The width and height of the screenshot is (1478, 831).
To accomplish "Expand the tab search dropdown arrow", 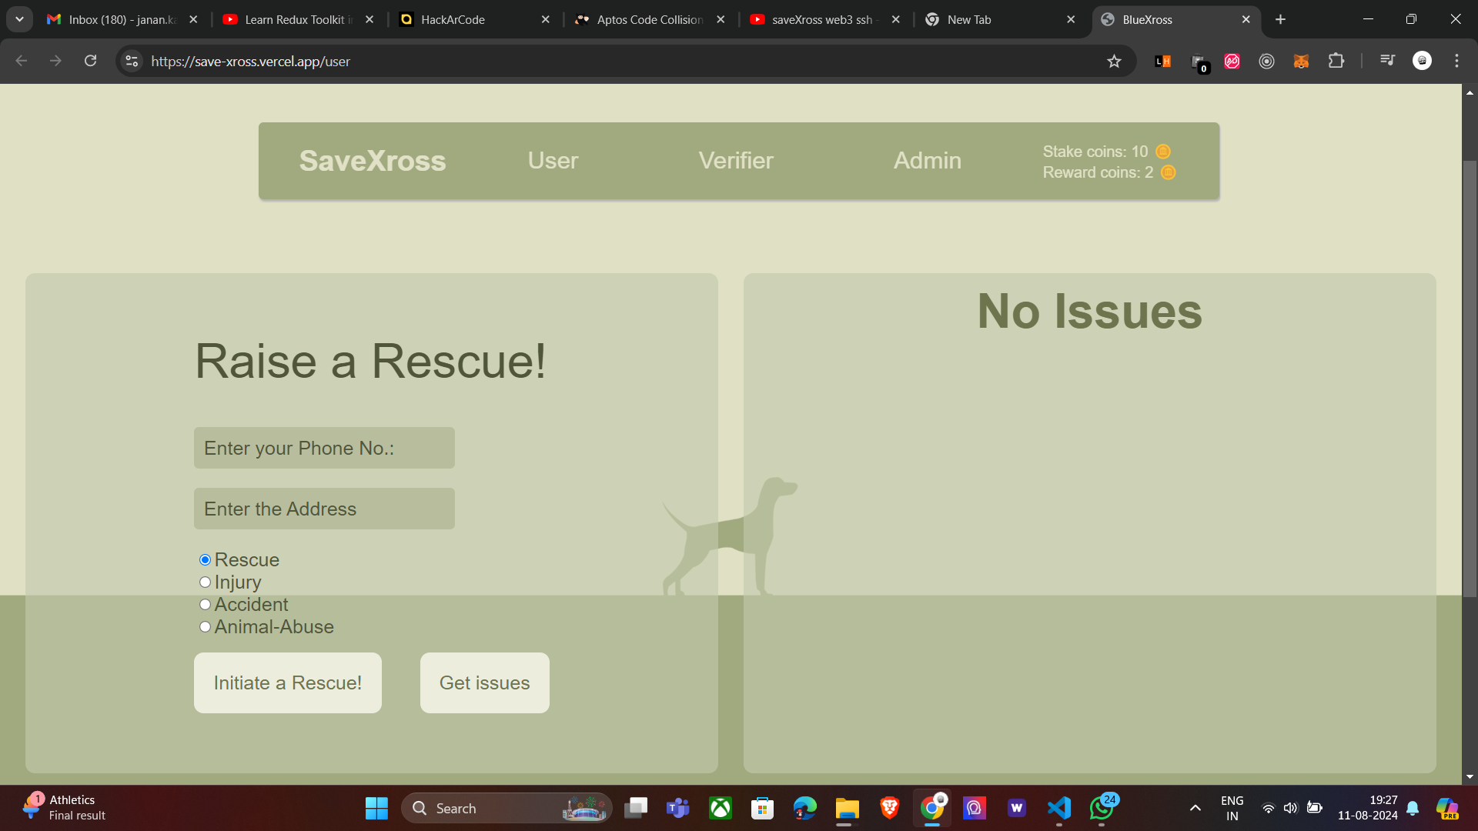I will click(19, 19).
